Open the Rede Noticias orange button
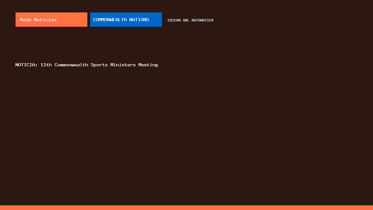Viewport: 373px width, 210px height. point(51,20)
